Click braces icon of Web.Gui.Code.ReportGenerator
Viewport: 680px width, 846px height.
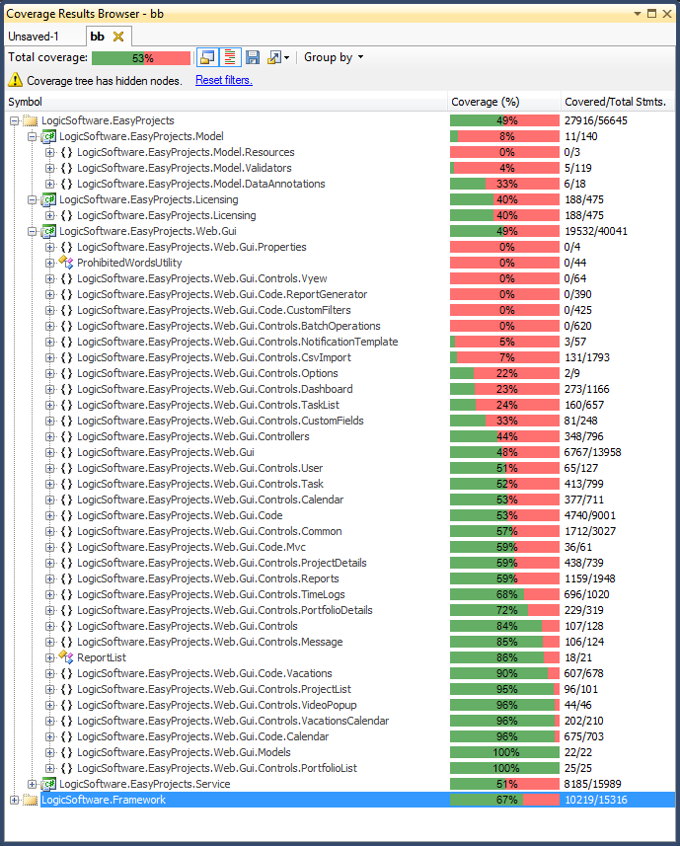(66, 294)
